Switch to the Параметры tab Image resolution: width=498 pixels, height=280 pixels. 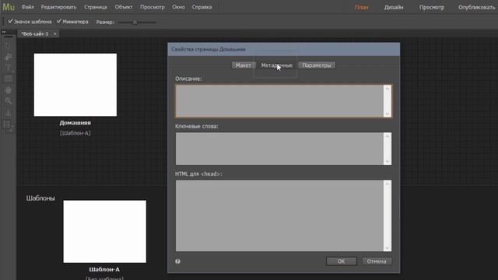[x=317, y=65]
